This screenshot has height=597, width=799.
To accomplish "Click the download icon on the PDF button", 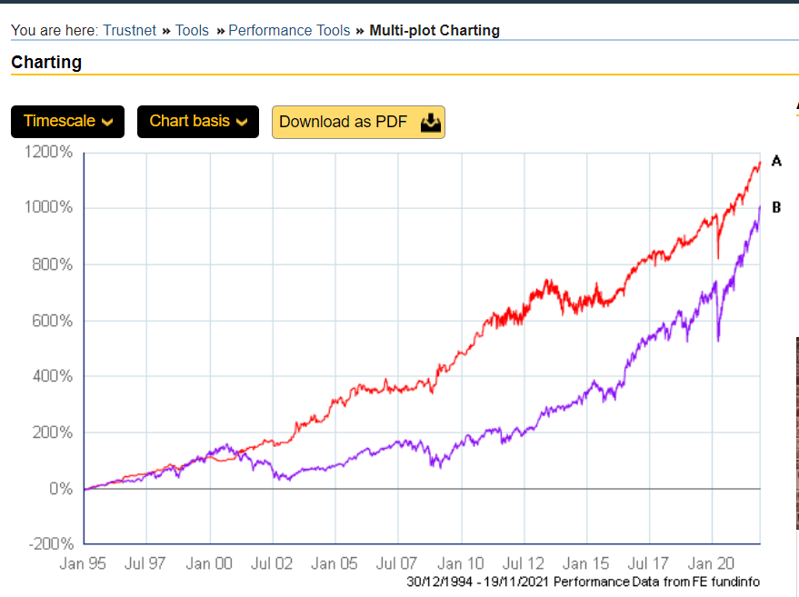I will coord(431,122).
